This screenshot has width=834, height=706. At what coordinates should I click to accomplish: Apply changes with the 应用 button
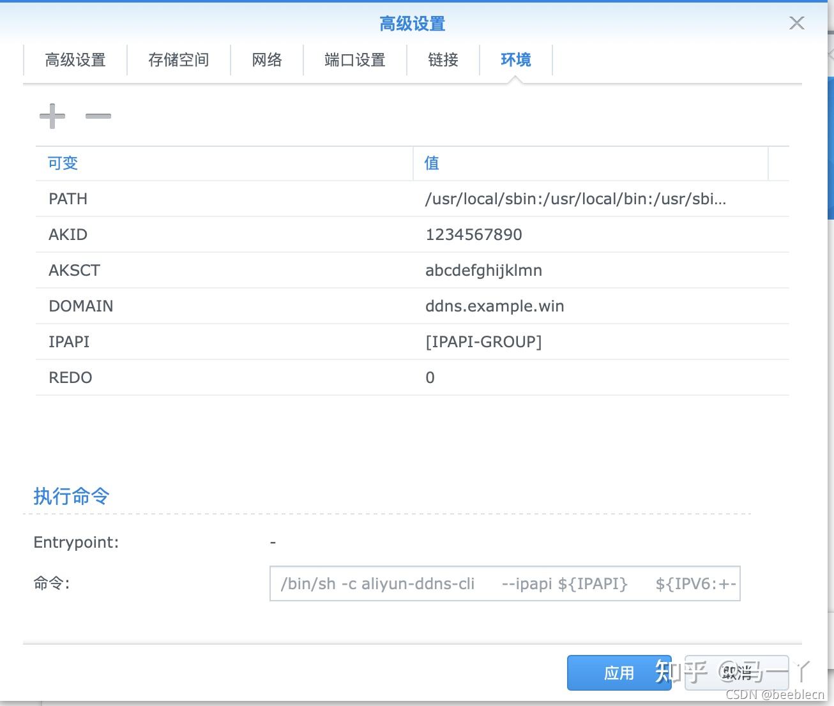point(618,673)
